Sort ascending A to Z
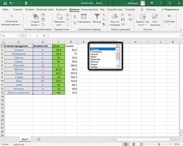Screen dimensions: 183x146 [x=75, y=17]
